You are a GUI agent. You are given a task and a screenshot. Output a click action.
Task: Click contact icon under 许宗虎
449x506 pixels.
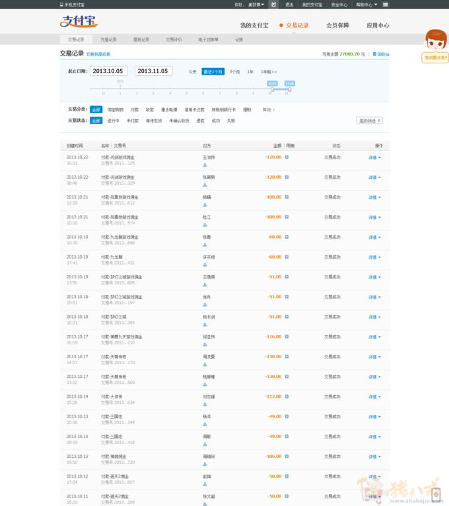click(x=205, y=265)
